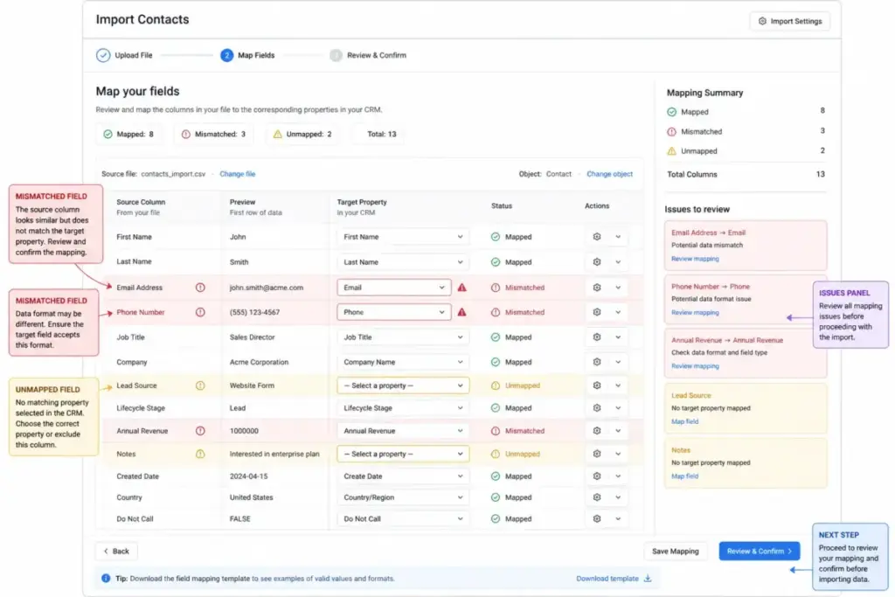This screenshot has height=597, width=895.
Task: Click Review mapping under Annual Revenue issue
Action: tap(695, 366)
